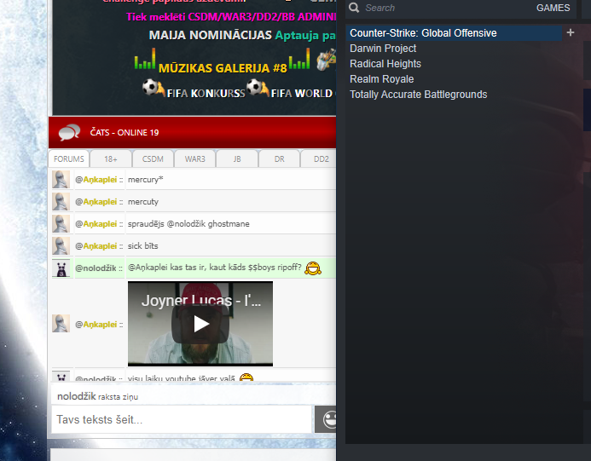Click nolodžik panda avatar in highlighted message
This screenshot has height=461, width=591.
click(61, 268)
